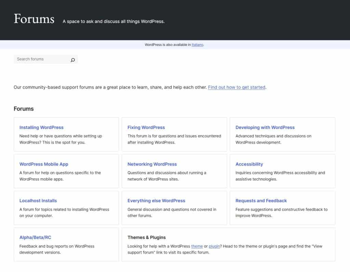Open the Italiano language link
The height and width of the screenshot is (272, 350).
(x=197, y=45)
